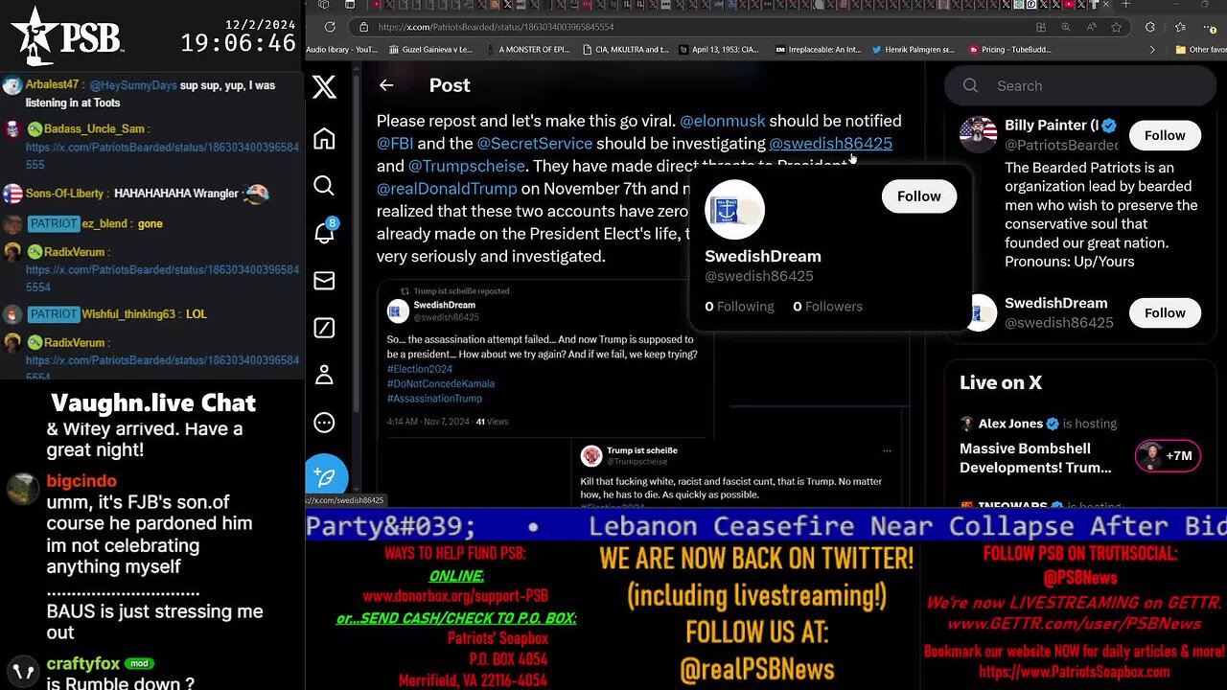Screen dimensions: 1227x690
Task: Go to the Home feed icon
Action: (324, 139)
